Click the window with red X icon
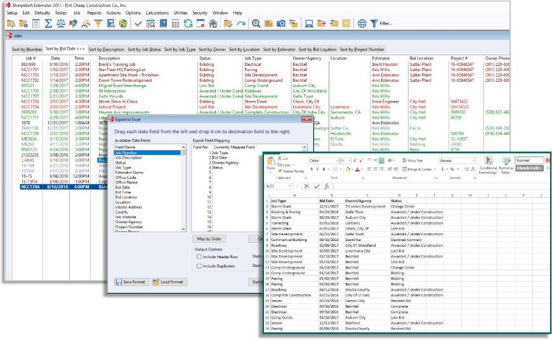552x340 pixels. (x=200, y=23)
